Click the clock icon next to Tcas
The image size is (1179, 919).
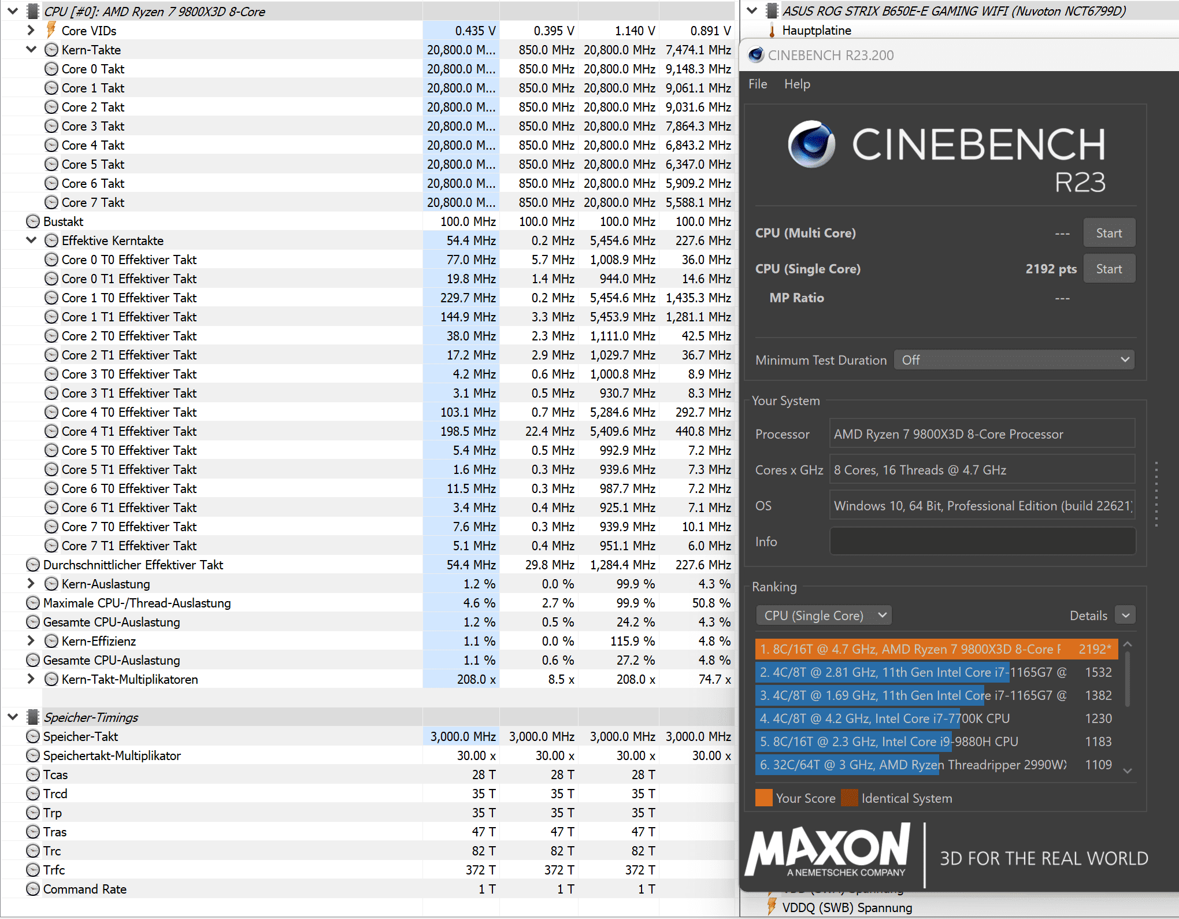[x=33, y=775]
